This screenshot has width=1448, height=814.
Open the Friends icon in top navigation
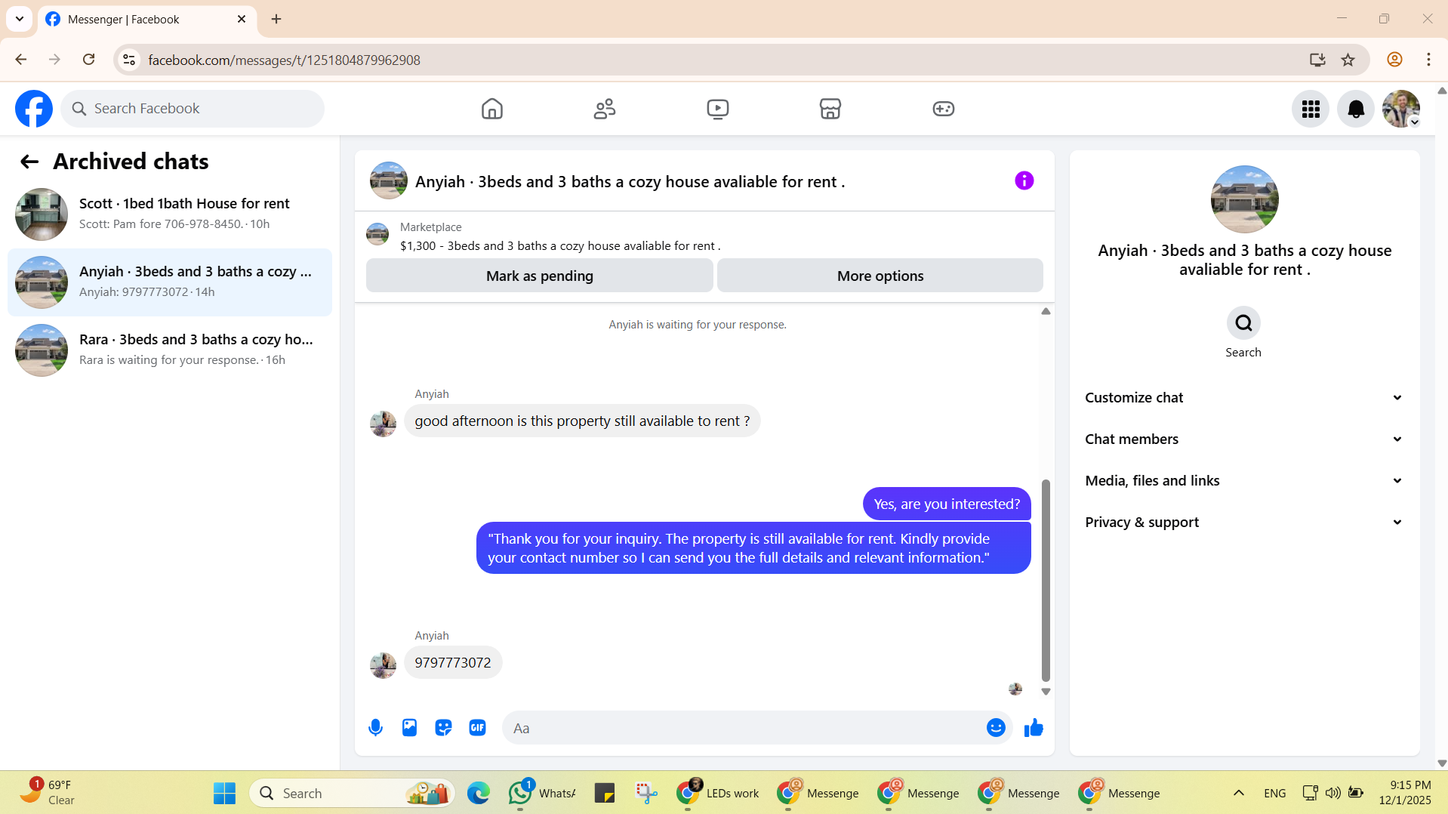point(605,109)
